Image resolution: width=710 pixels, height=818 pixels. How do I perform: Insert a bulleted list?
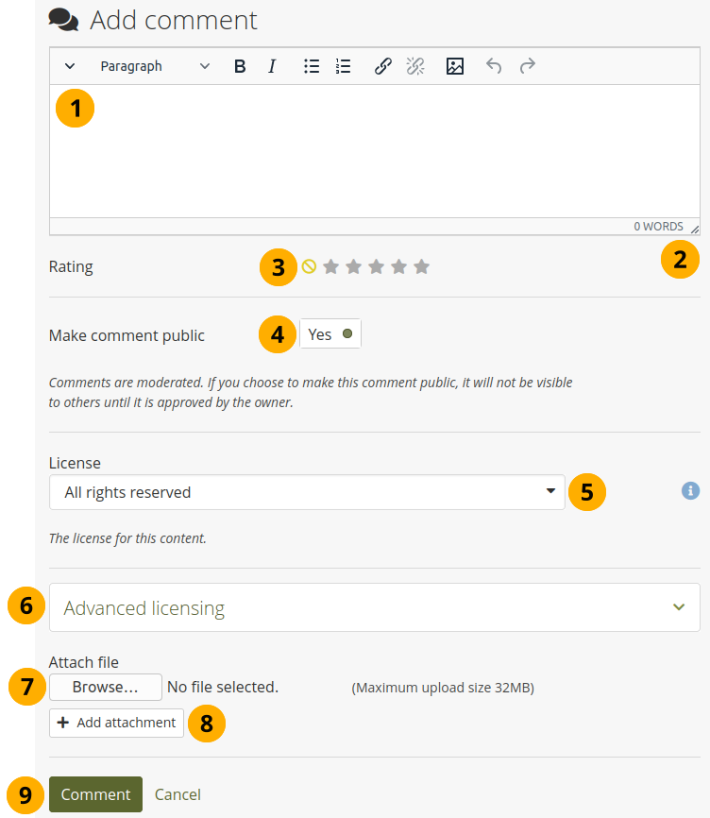click(312, 66)
